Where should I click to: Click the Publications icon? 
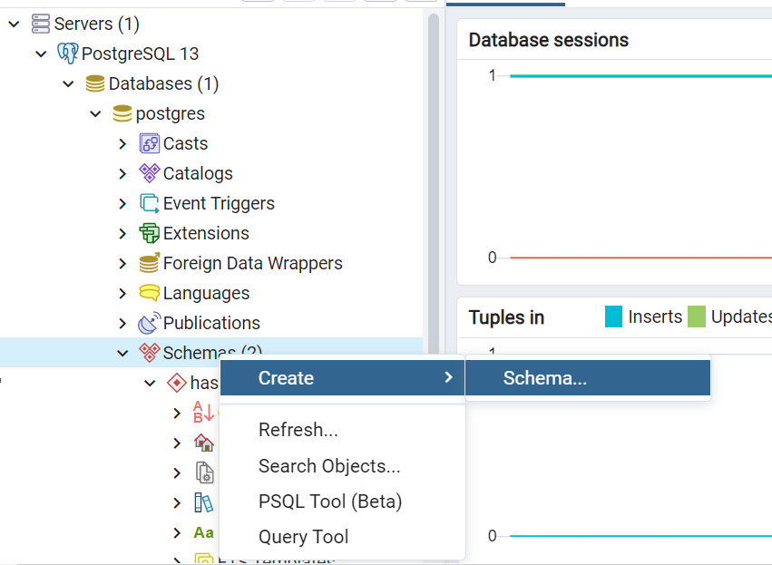(x=148, y=323)
